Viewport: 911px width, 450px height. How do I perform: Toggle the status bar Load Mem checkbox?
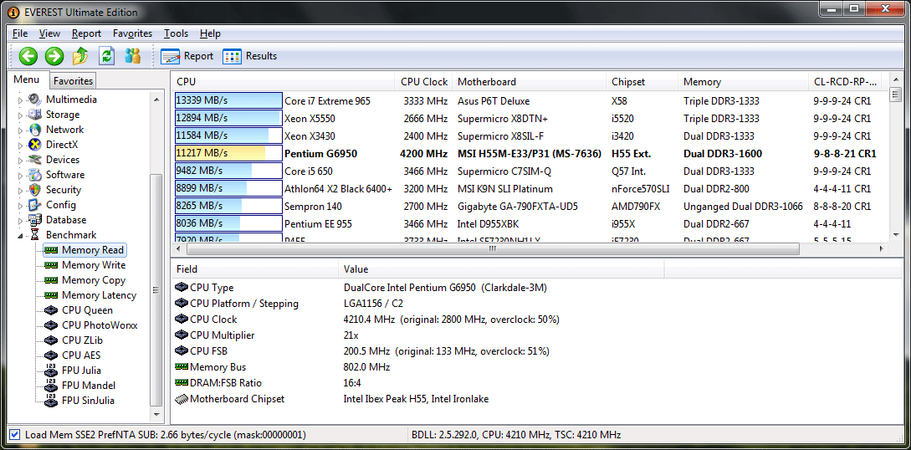click(15, 434)
